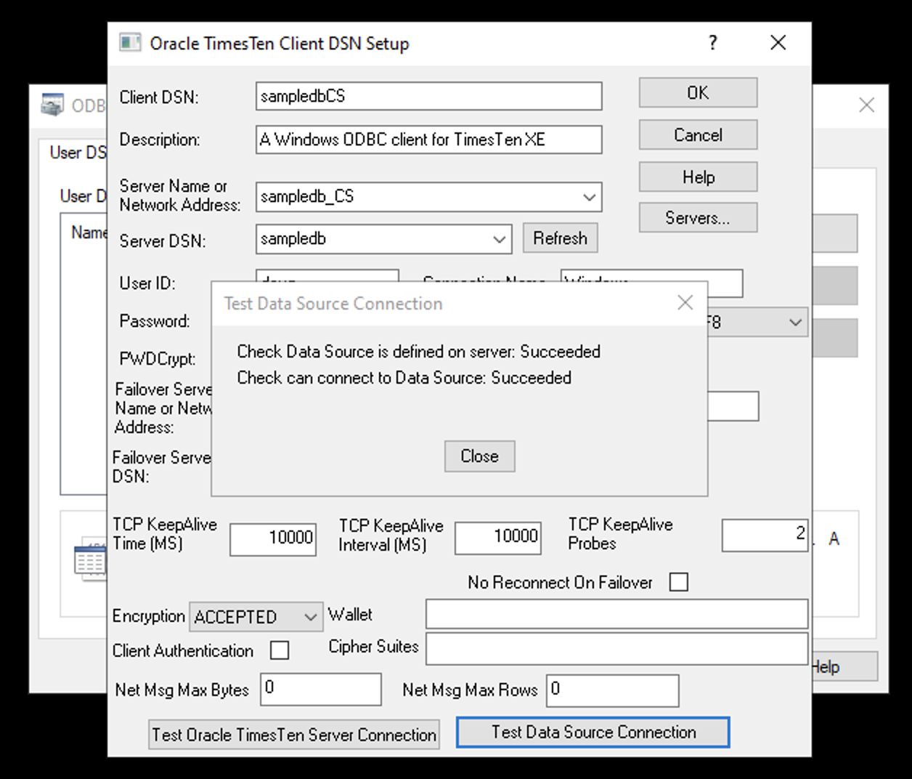Screen dimensions: 912x779
Task: Change Encryption from ACCEPTED using its dropdown
Action: point(311,616)
